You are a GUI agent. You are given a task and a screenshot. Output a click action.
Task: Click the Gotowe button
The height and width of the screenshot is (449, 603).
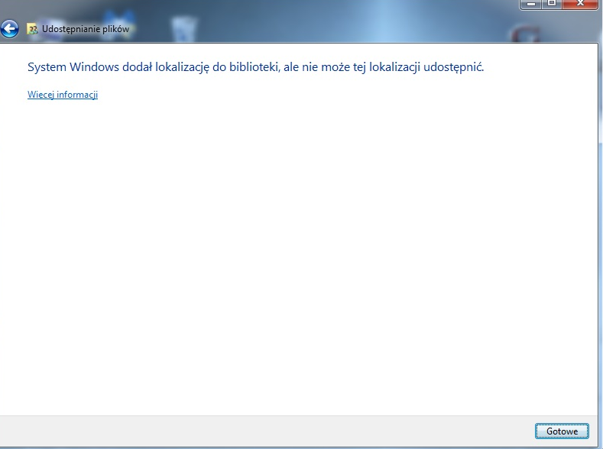(562, 431)
